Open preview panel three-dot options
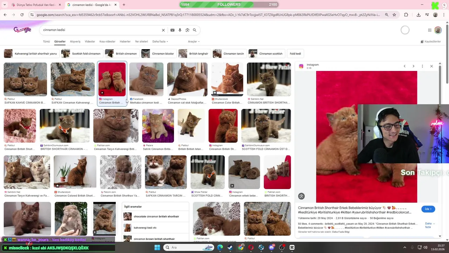 coord(422,66)
